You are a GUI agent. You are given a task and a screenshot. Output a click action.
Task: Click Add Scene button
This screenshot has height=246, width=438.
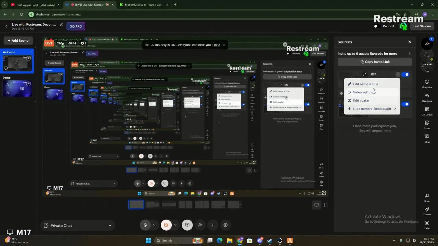tap(18, 41)
